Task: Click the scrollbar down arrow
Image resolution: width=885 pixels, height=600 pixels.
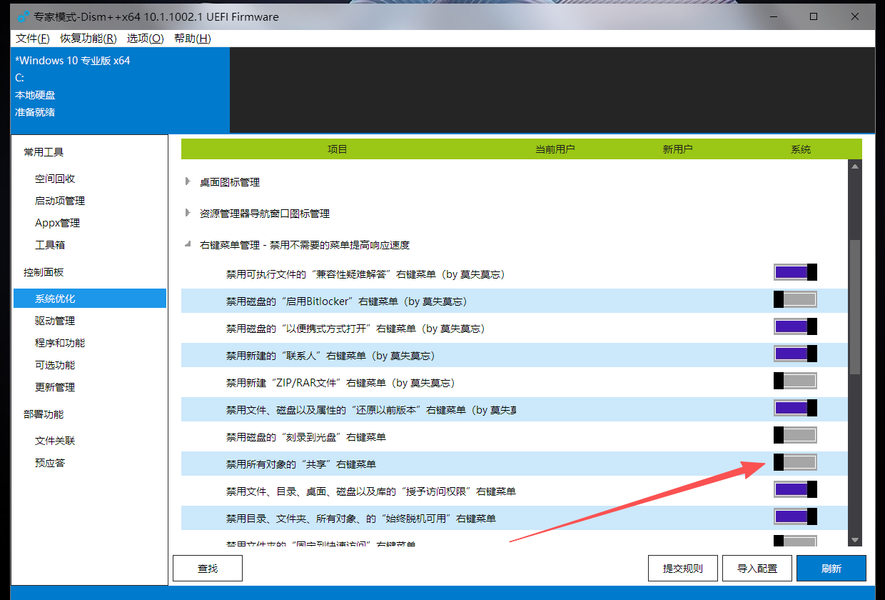Action: click(x=855, y=540)
